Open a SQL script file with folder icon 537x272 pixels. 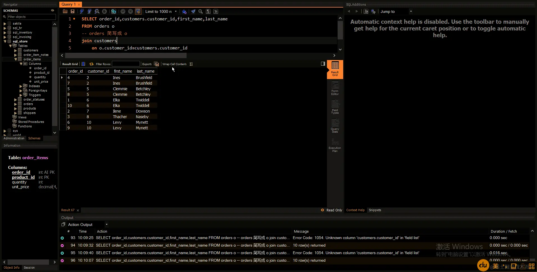[65, 11]
